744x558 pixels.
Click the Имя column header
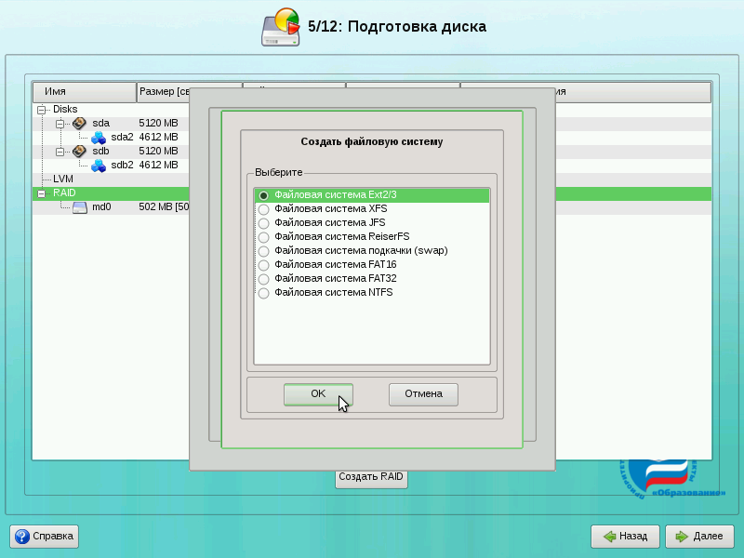pyautogui.click(x=84, y=92)
